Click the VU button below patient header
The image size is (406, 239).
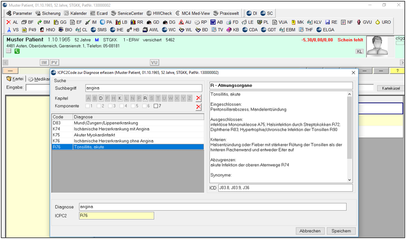155,62
